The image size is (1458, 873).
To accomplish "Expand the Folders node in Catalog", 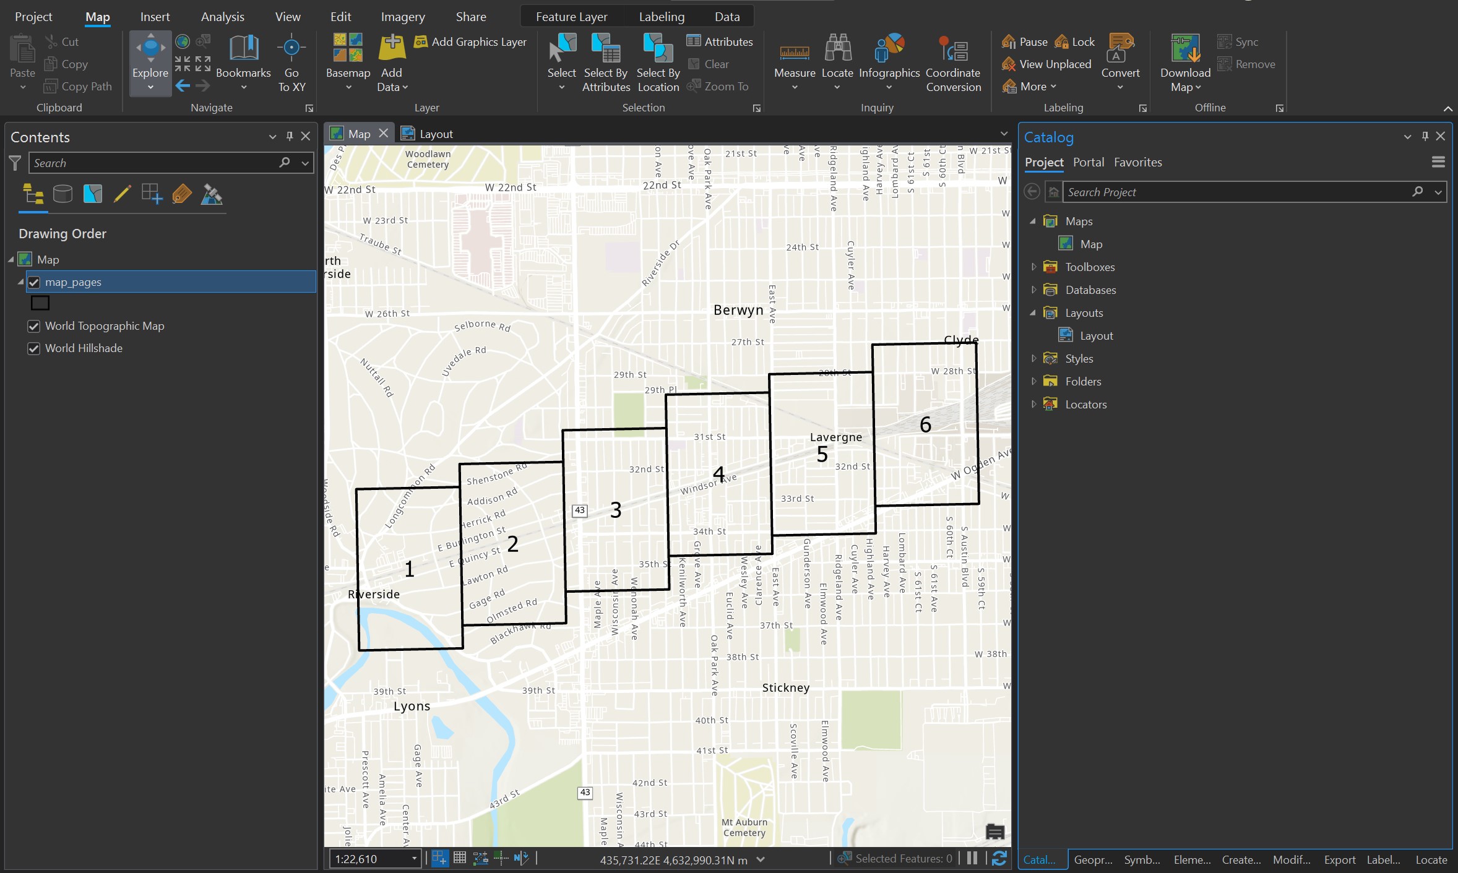I will click(1033, 381).
